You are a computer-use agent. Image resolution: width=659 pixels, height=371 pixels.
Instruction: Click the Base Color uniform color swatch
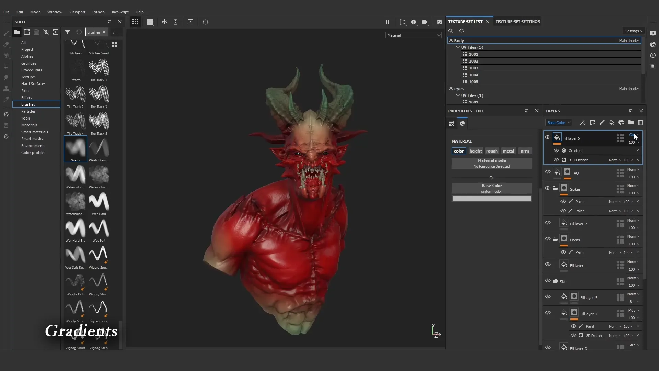(492, 199)
